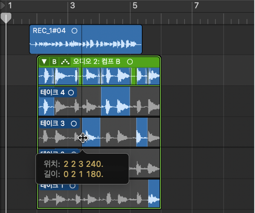
Task: Select the highlighted end section of 테이크 1
Action: [154, 193]
